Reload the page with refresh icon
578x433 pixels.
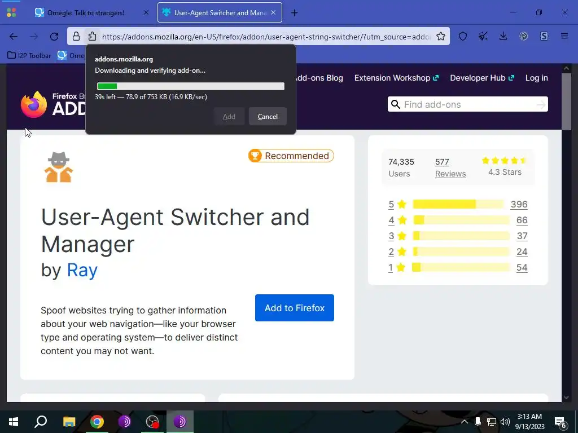point(54,36)
